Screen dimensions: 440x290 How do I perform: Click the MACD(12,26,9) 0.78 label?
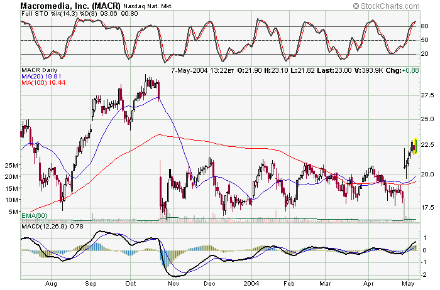[52, 226]
